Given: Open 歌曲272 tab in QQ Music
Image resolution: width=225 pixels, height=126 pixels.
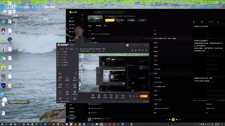Looking at the screenshot, I should [90, 26].
